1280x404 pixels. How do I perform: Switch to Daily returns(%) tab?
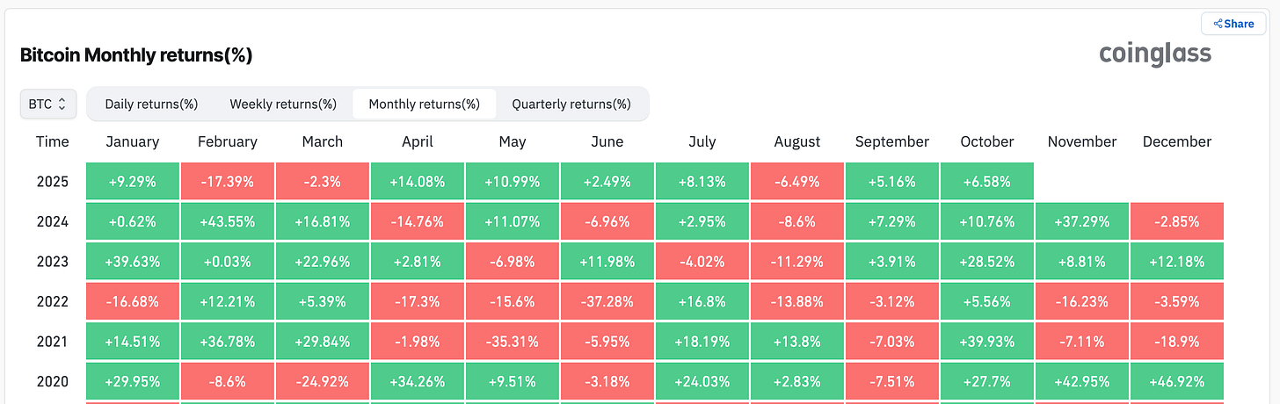pos(151,104)
